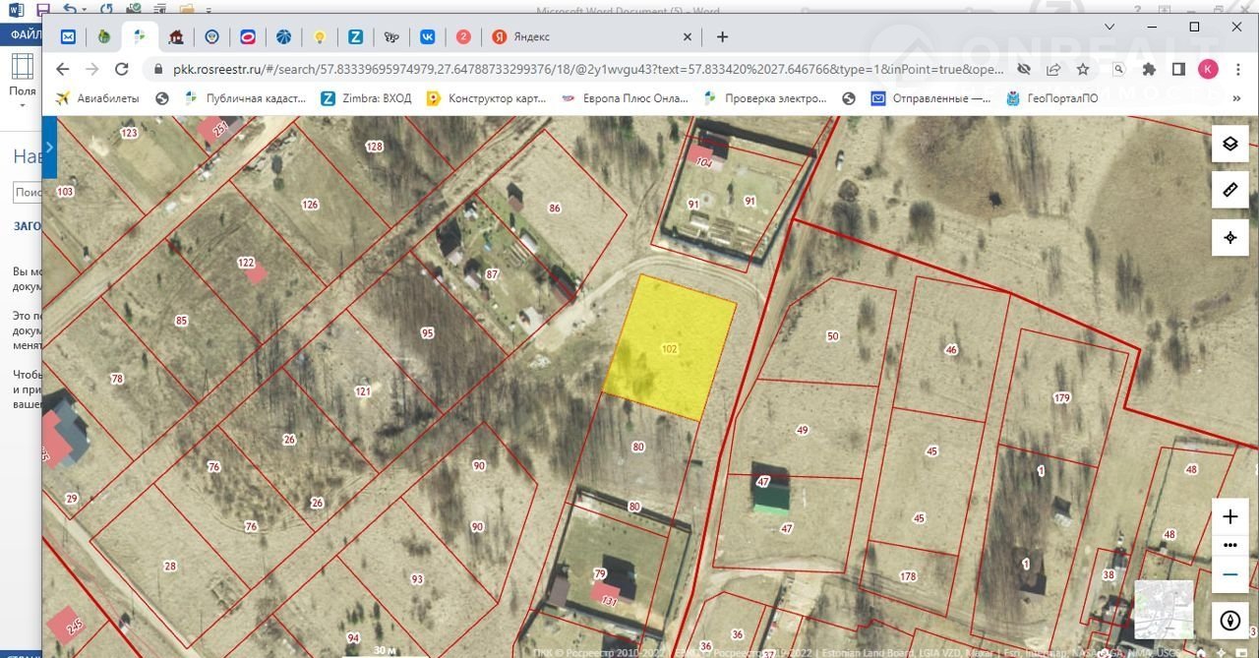Reset map orientation with the compass icon
The image size is (1259, 658).
coord(1229,621)
